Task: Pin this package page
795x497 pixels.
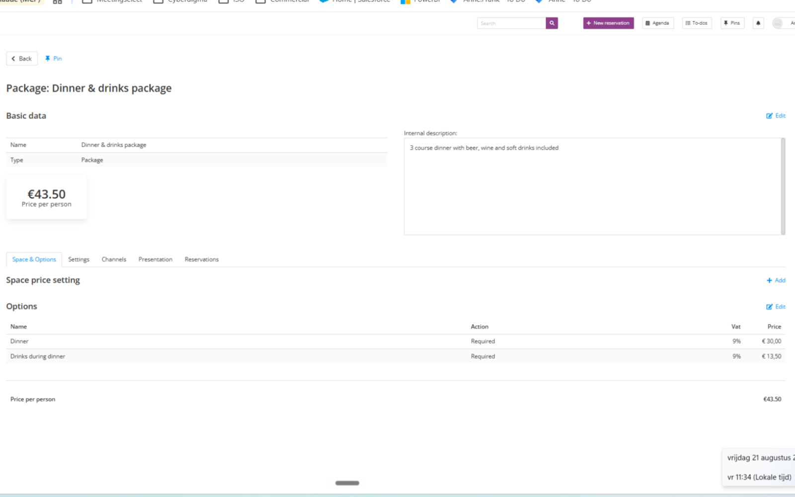Action: coord(53,59)
